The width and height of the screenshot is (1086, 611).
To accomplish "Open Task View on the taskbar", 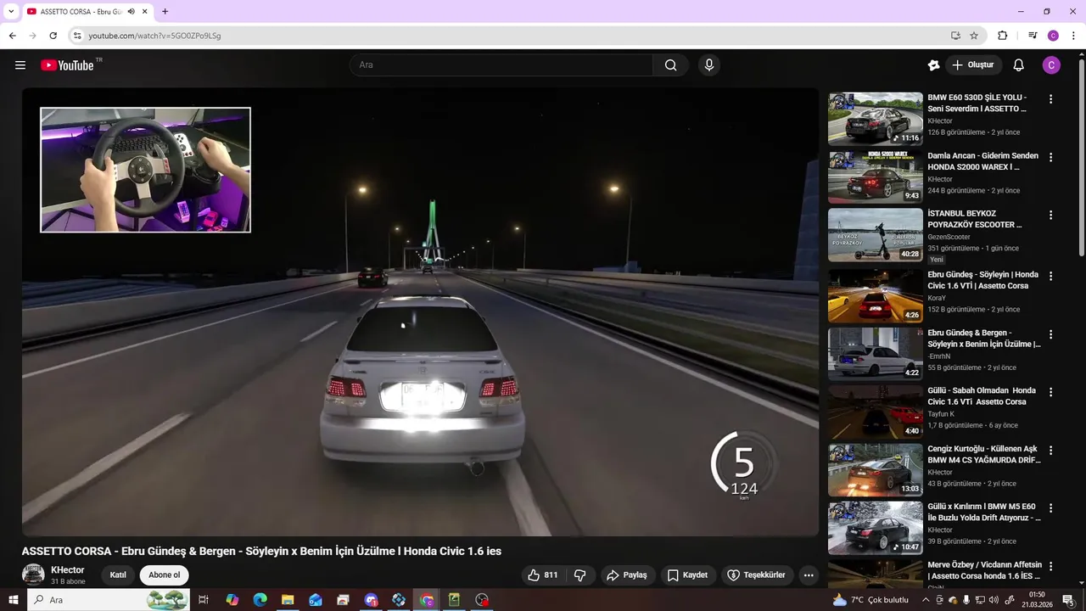I will pyautogui.click(x=204, y=600).
